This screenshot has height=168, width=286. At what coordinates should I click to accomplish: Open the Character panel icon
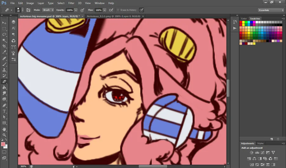13,28
